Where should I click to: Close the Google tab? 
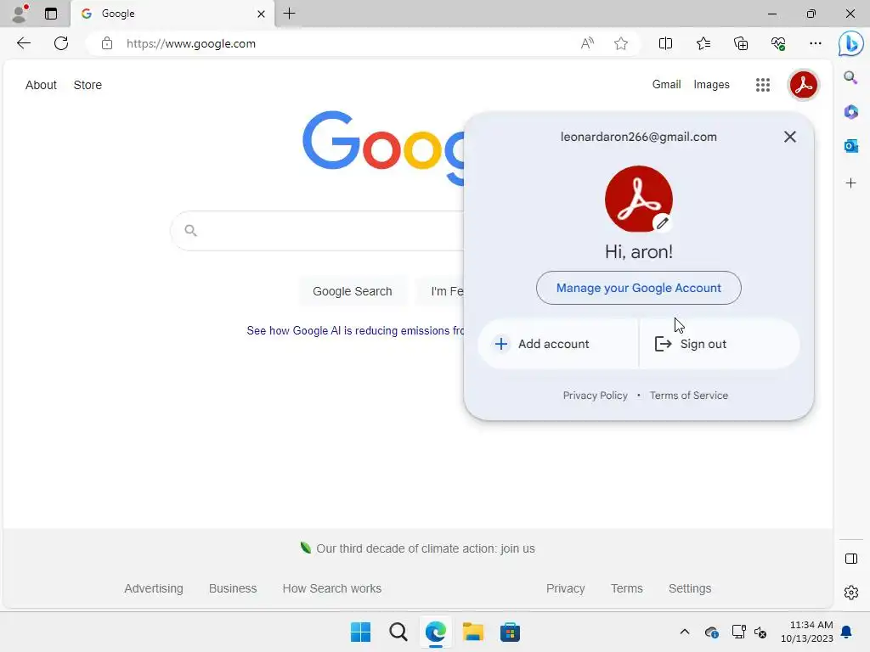tap(261, 14)
